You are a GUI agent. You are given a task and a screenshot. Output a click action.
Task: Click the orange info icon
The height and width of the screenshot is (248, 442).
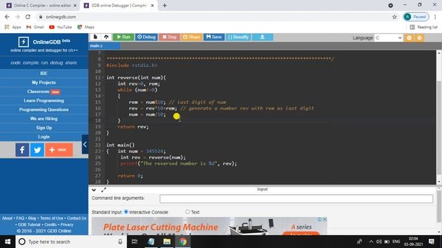point(409,38)
